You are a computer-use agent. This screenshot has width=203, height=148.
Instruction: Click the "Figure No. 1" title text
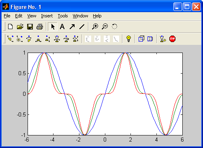click(x=26, y=7)
